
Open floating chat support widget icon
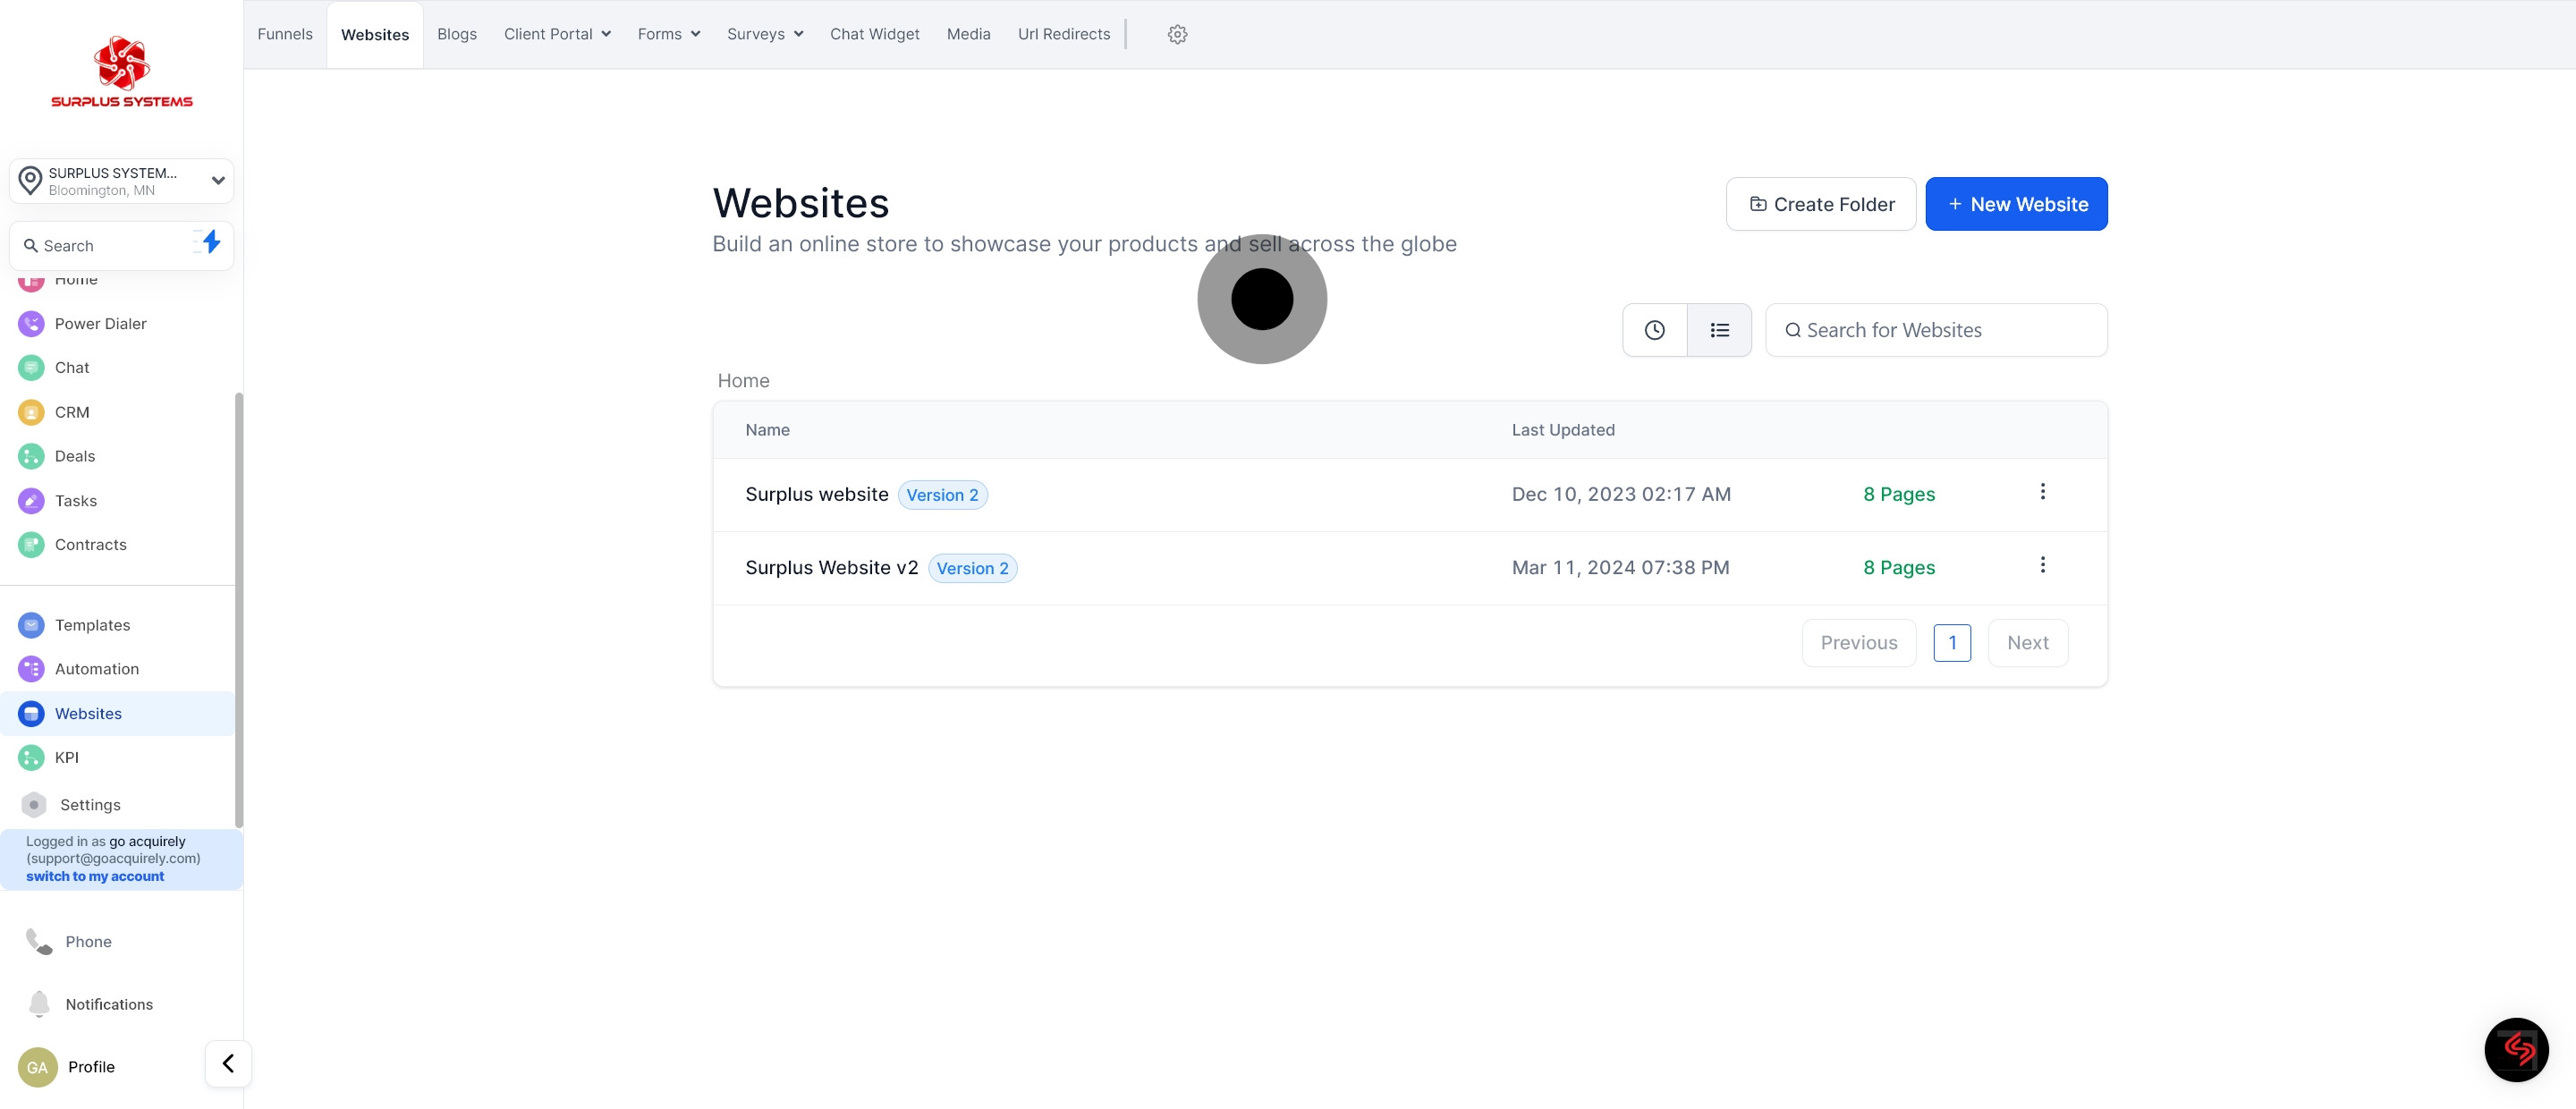click(x=2516, y=1049)
